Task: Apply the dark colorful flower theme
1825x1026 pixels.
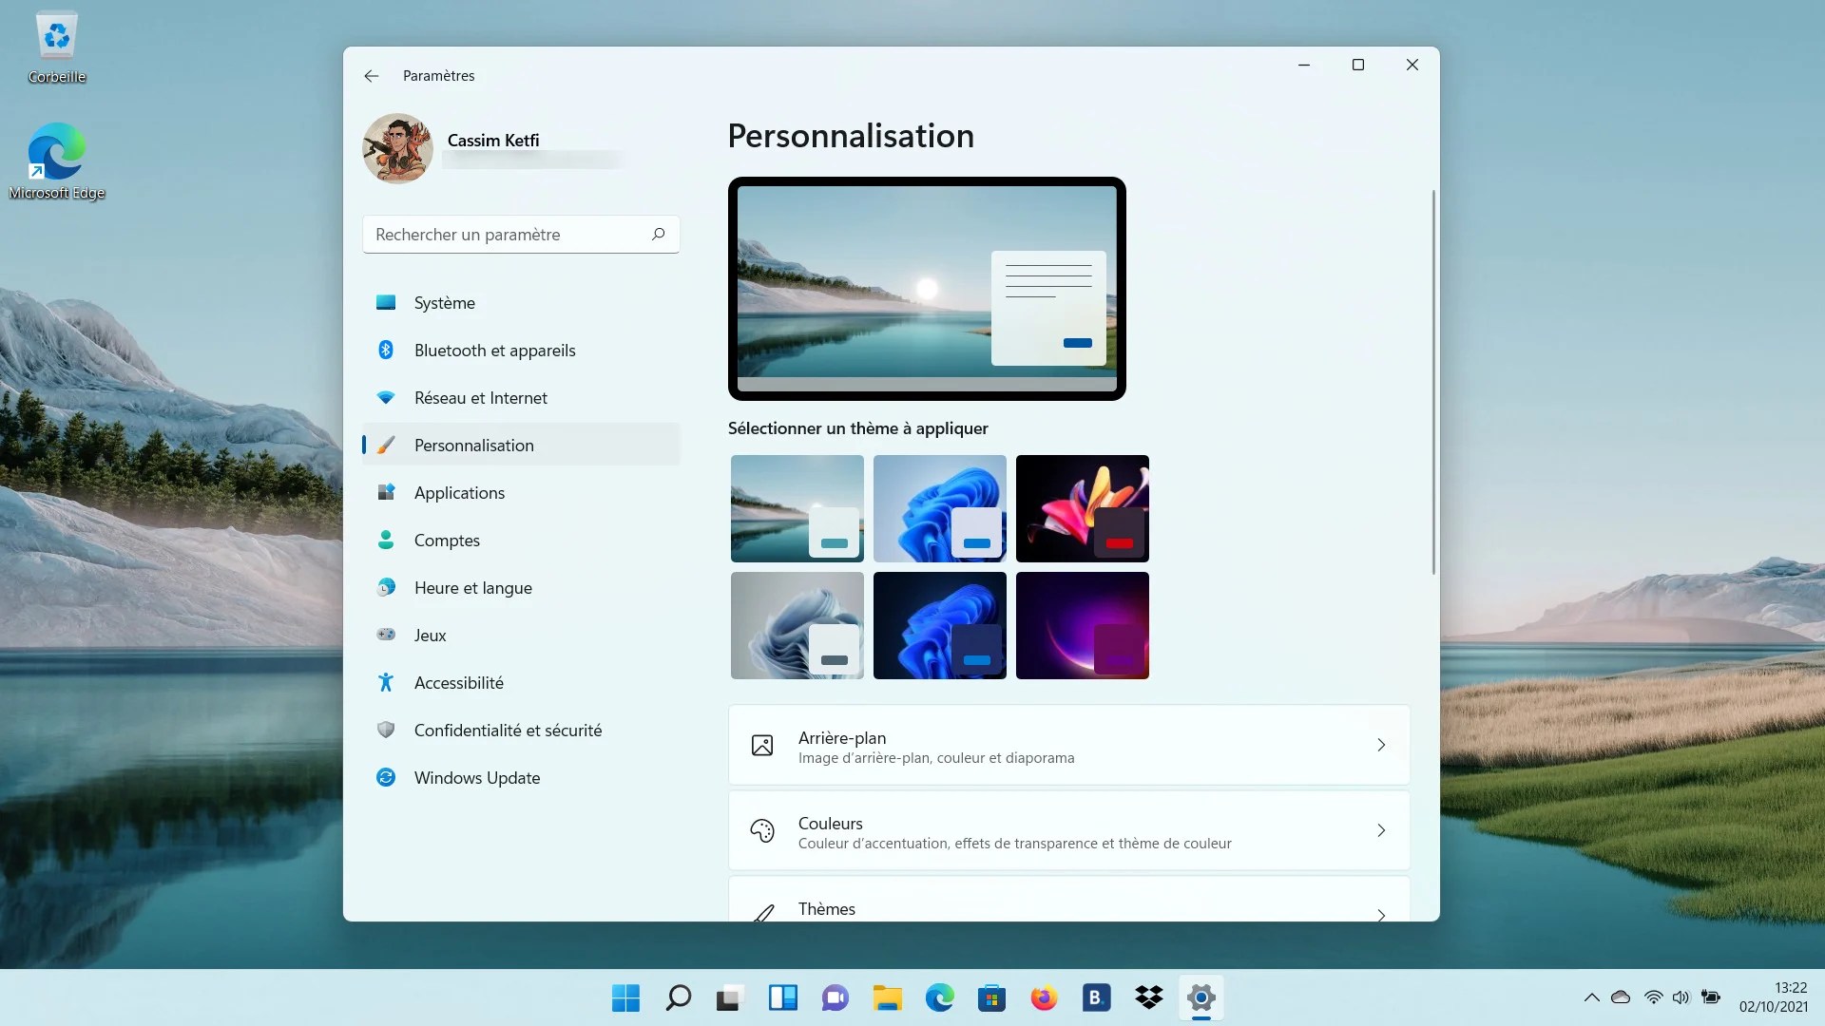Action: 1083,508
